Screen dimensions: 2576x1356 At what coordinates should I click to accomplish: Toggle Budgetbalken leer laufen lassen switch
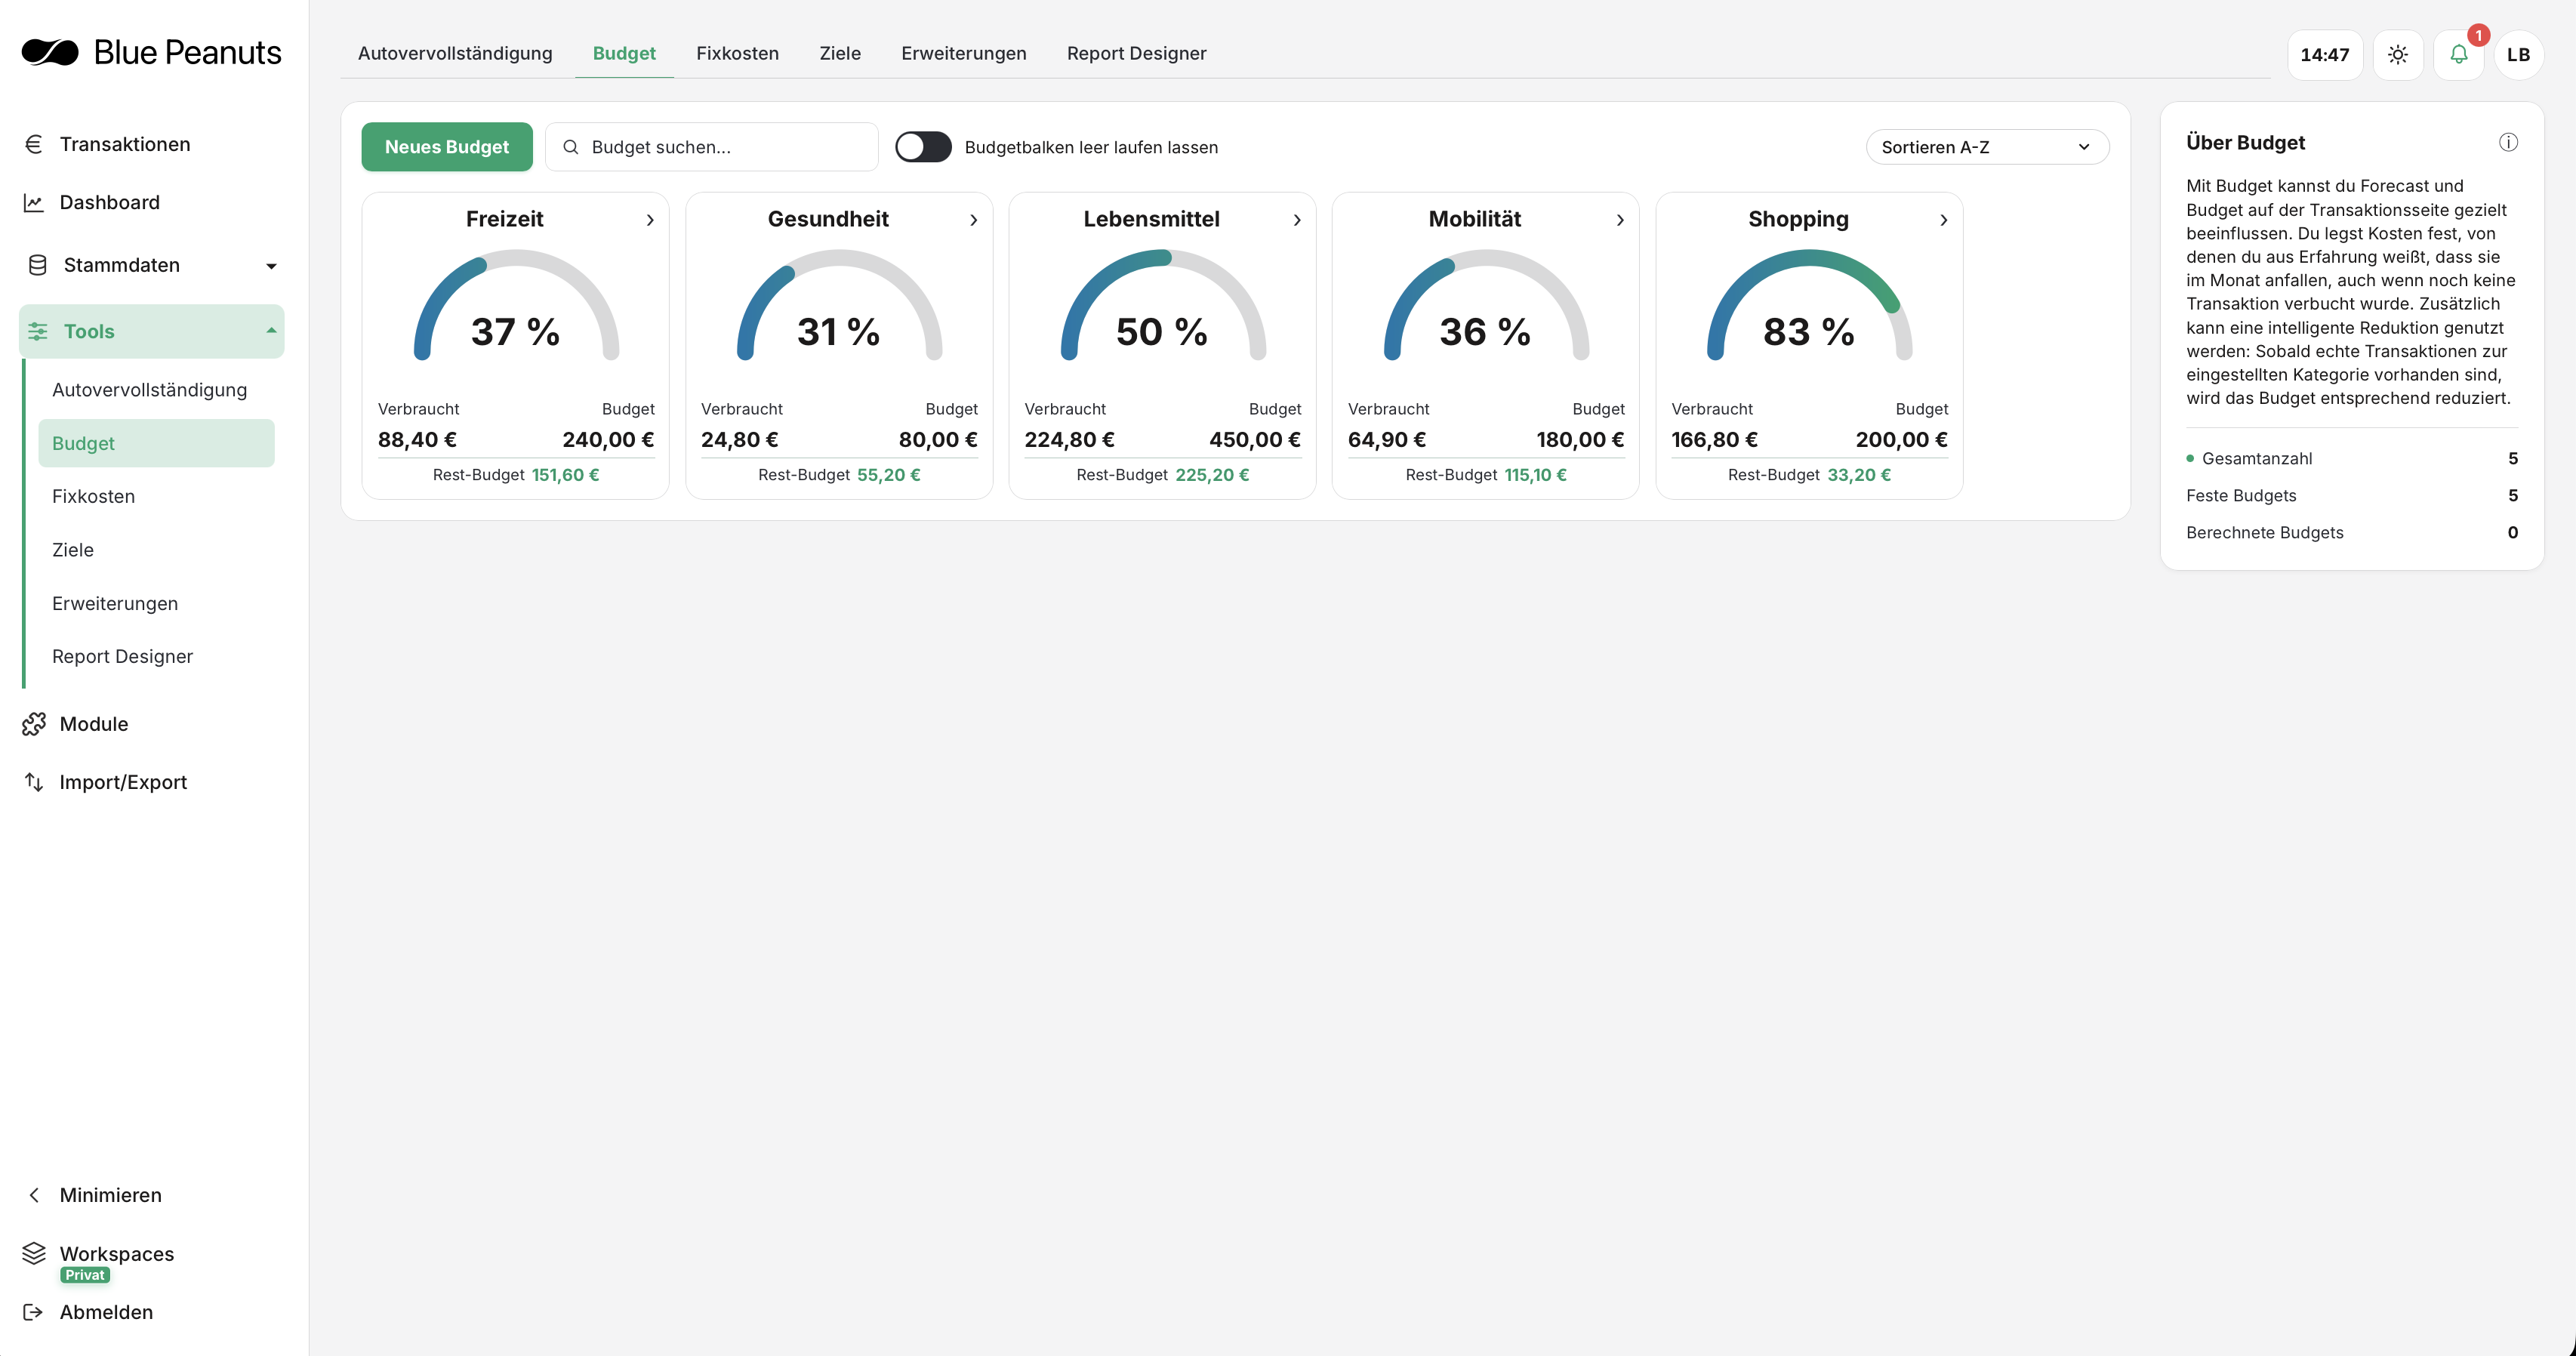pyautogui.click(x=923, y=147)
